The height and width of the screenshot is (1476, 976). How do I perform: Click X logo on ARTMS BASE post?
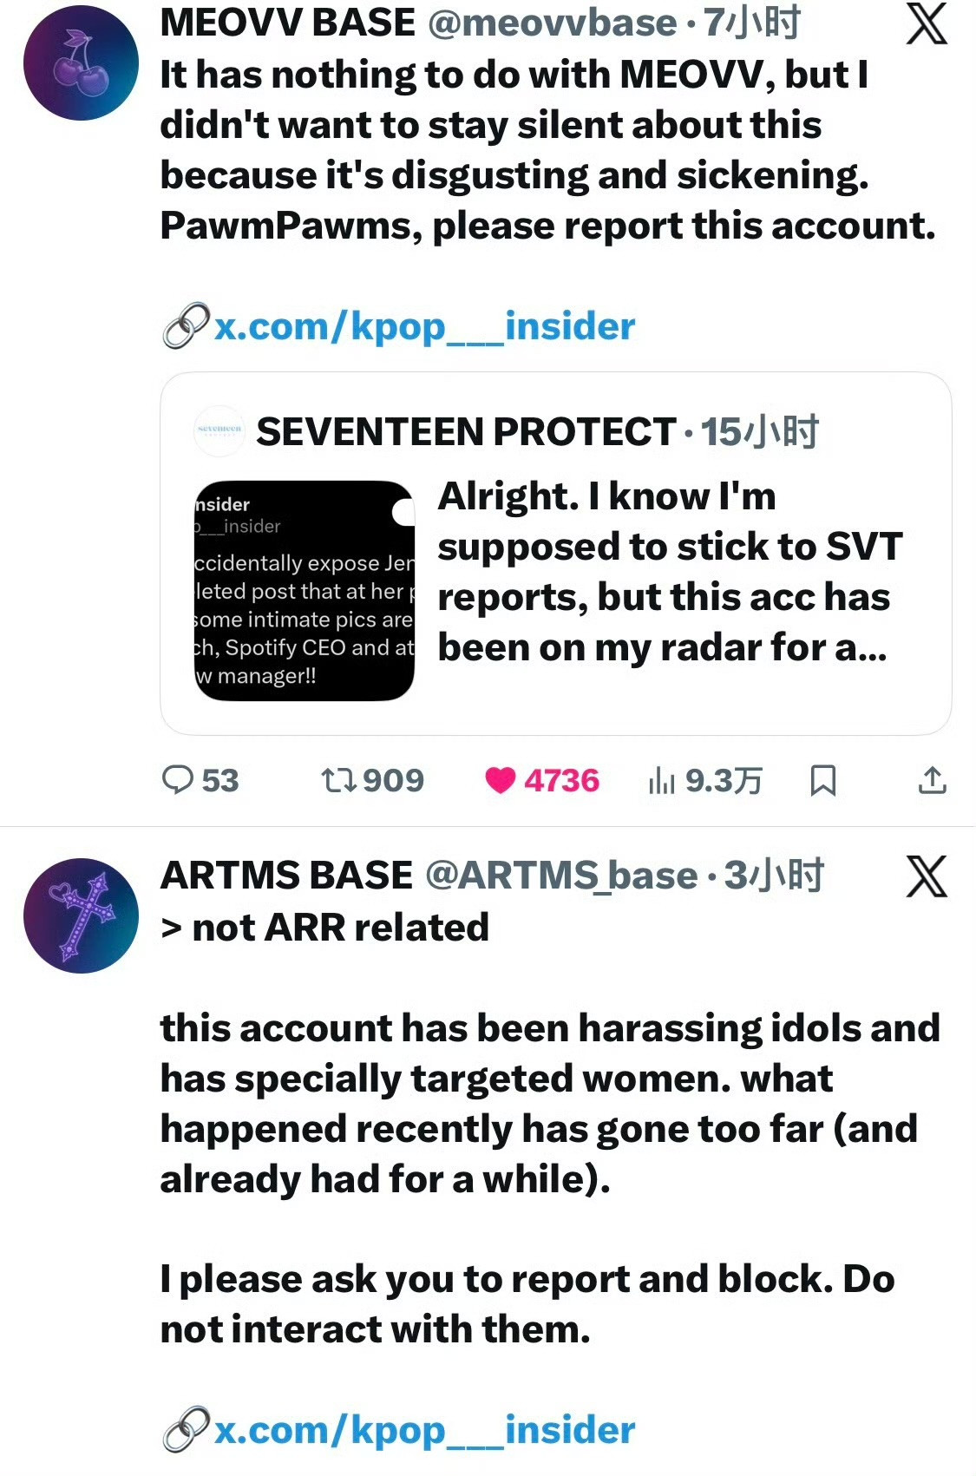[927, 876]
